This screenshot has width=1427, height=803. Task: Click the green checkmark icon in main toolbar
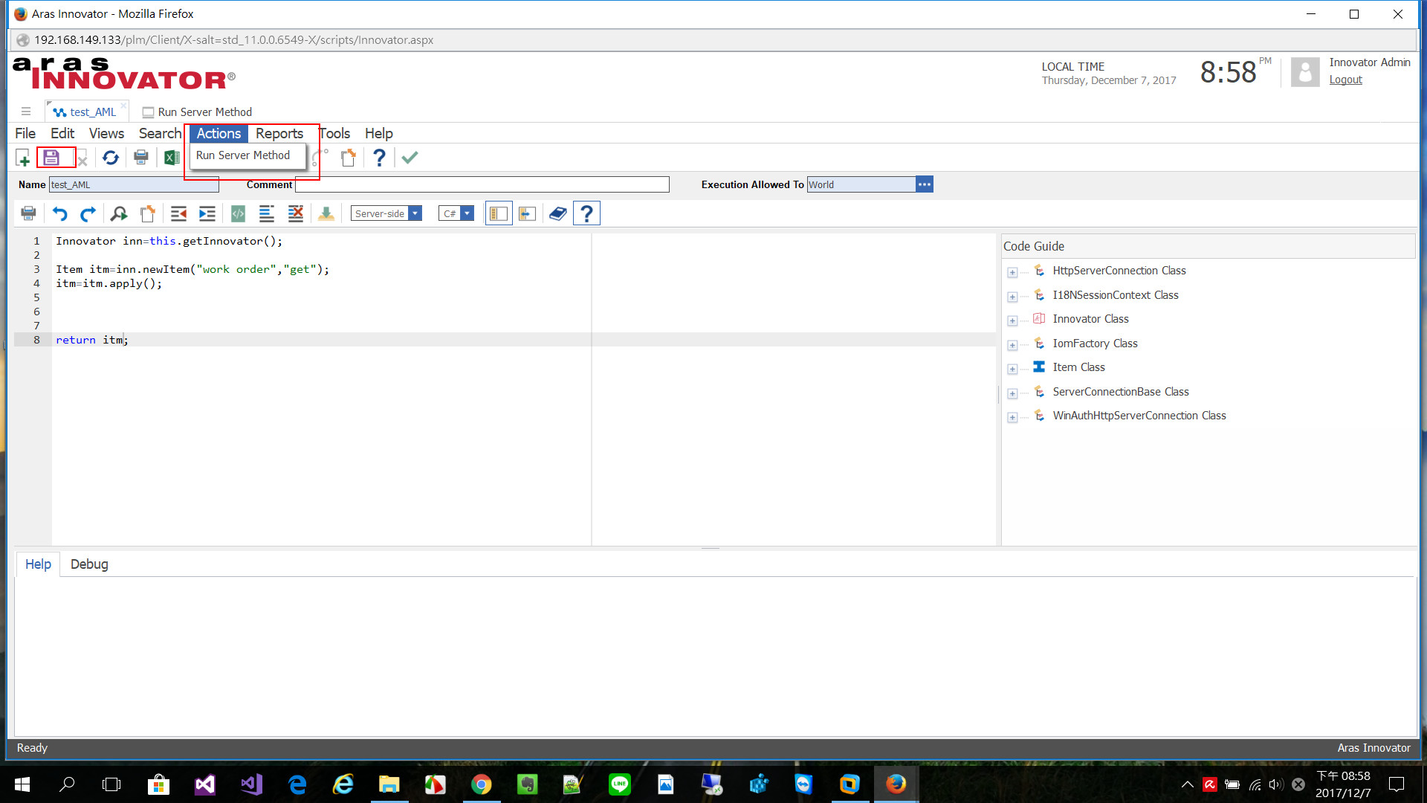[410, 158]
